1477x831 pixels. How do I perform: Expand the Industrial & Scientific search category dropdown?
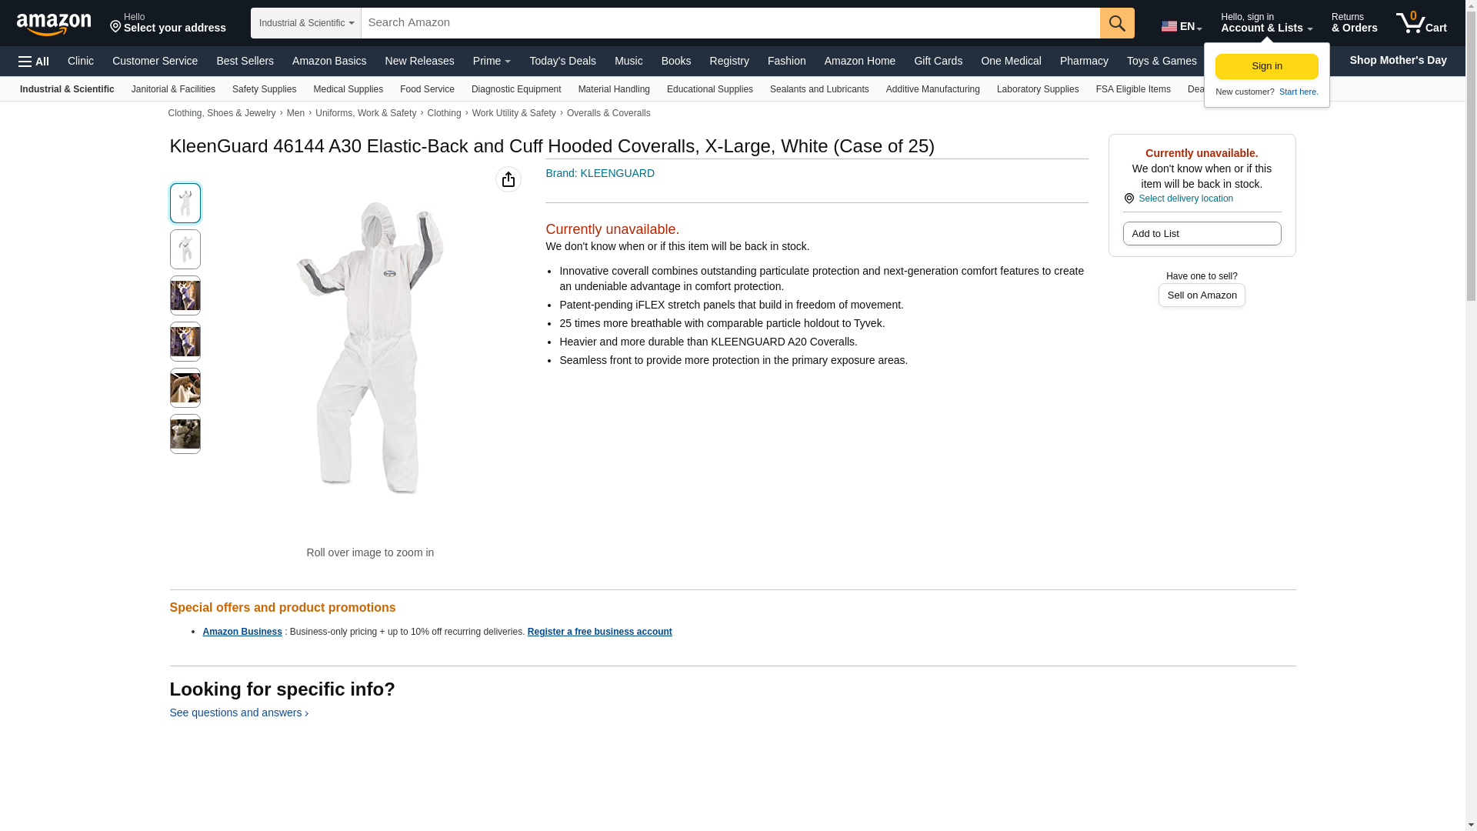coord(306,23)
